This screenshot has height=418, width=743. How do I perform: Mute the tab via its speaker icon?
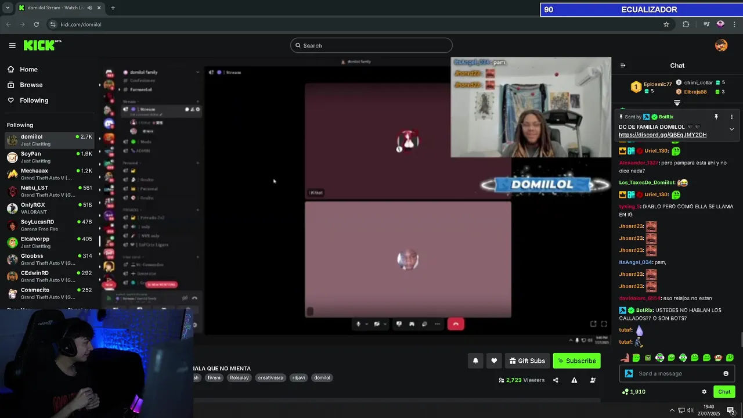click(x=89, y=8)
